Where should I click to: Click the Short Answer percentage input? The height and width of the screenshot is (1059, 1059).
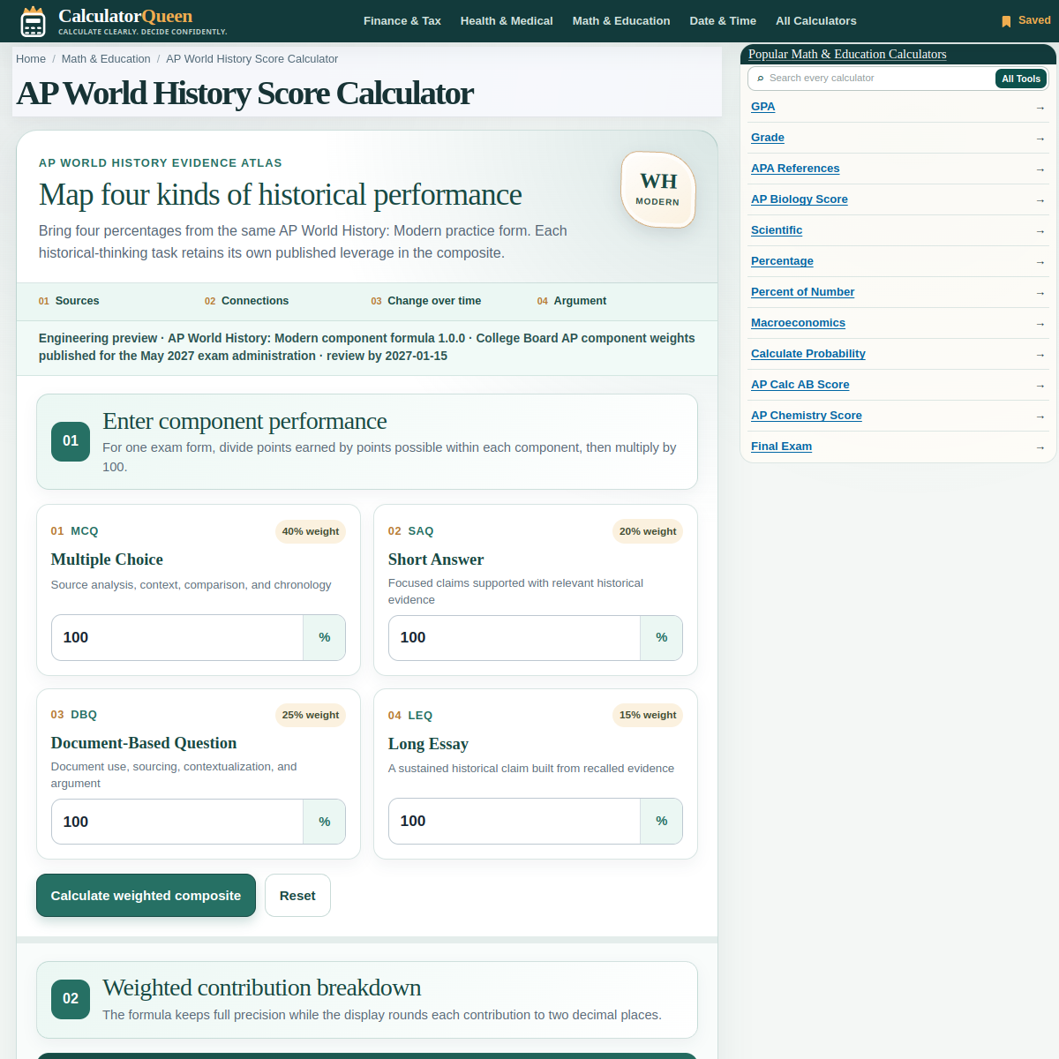pos(514,638)
